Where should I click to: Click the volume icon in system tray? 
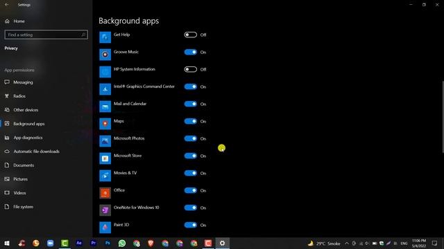367,243
